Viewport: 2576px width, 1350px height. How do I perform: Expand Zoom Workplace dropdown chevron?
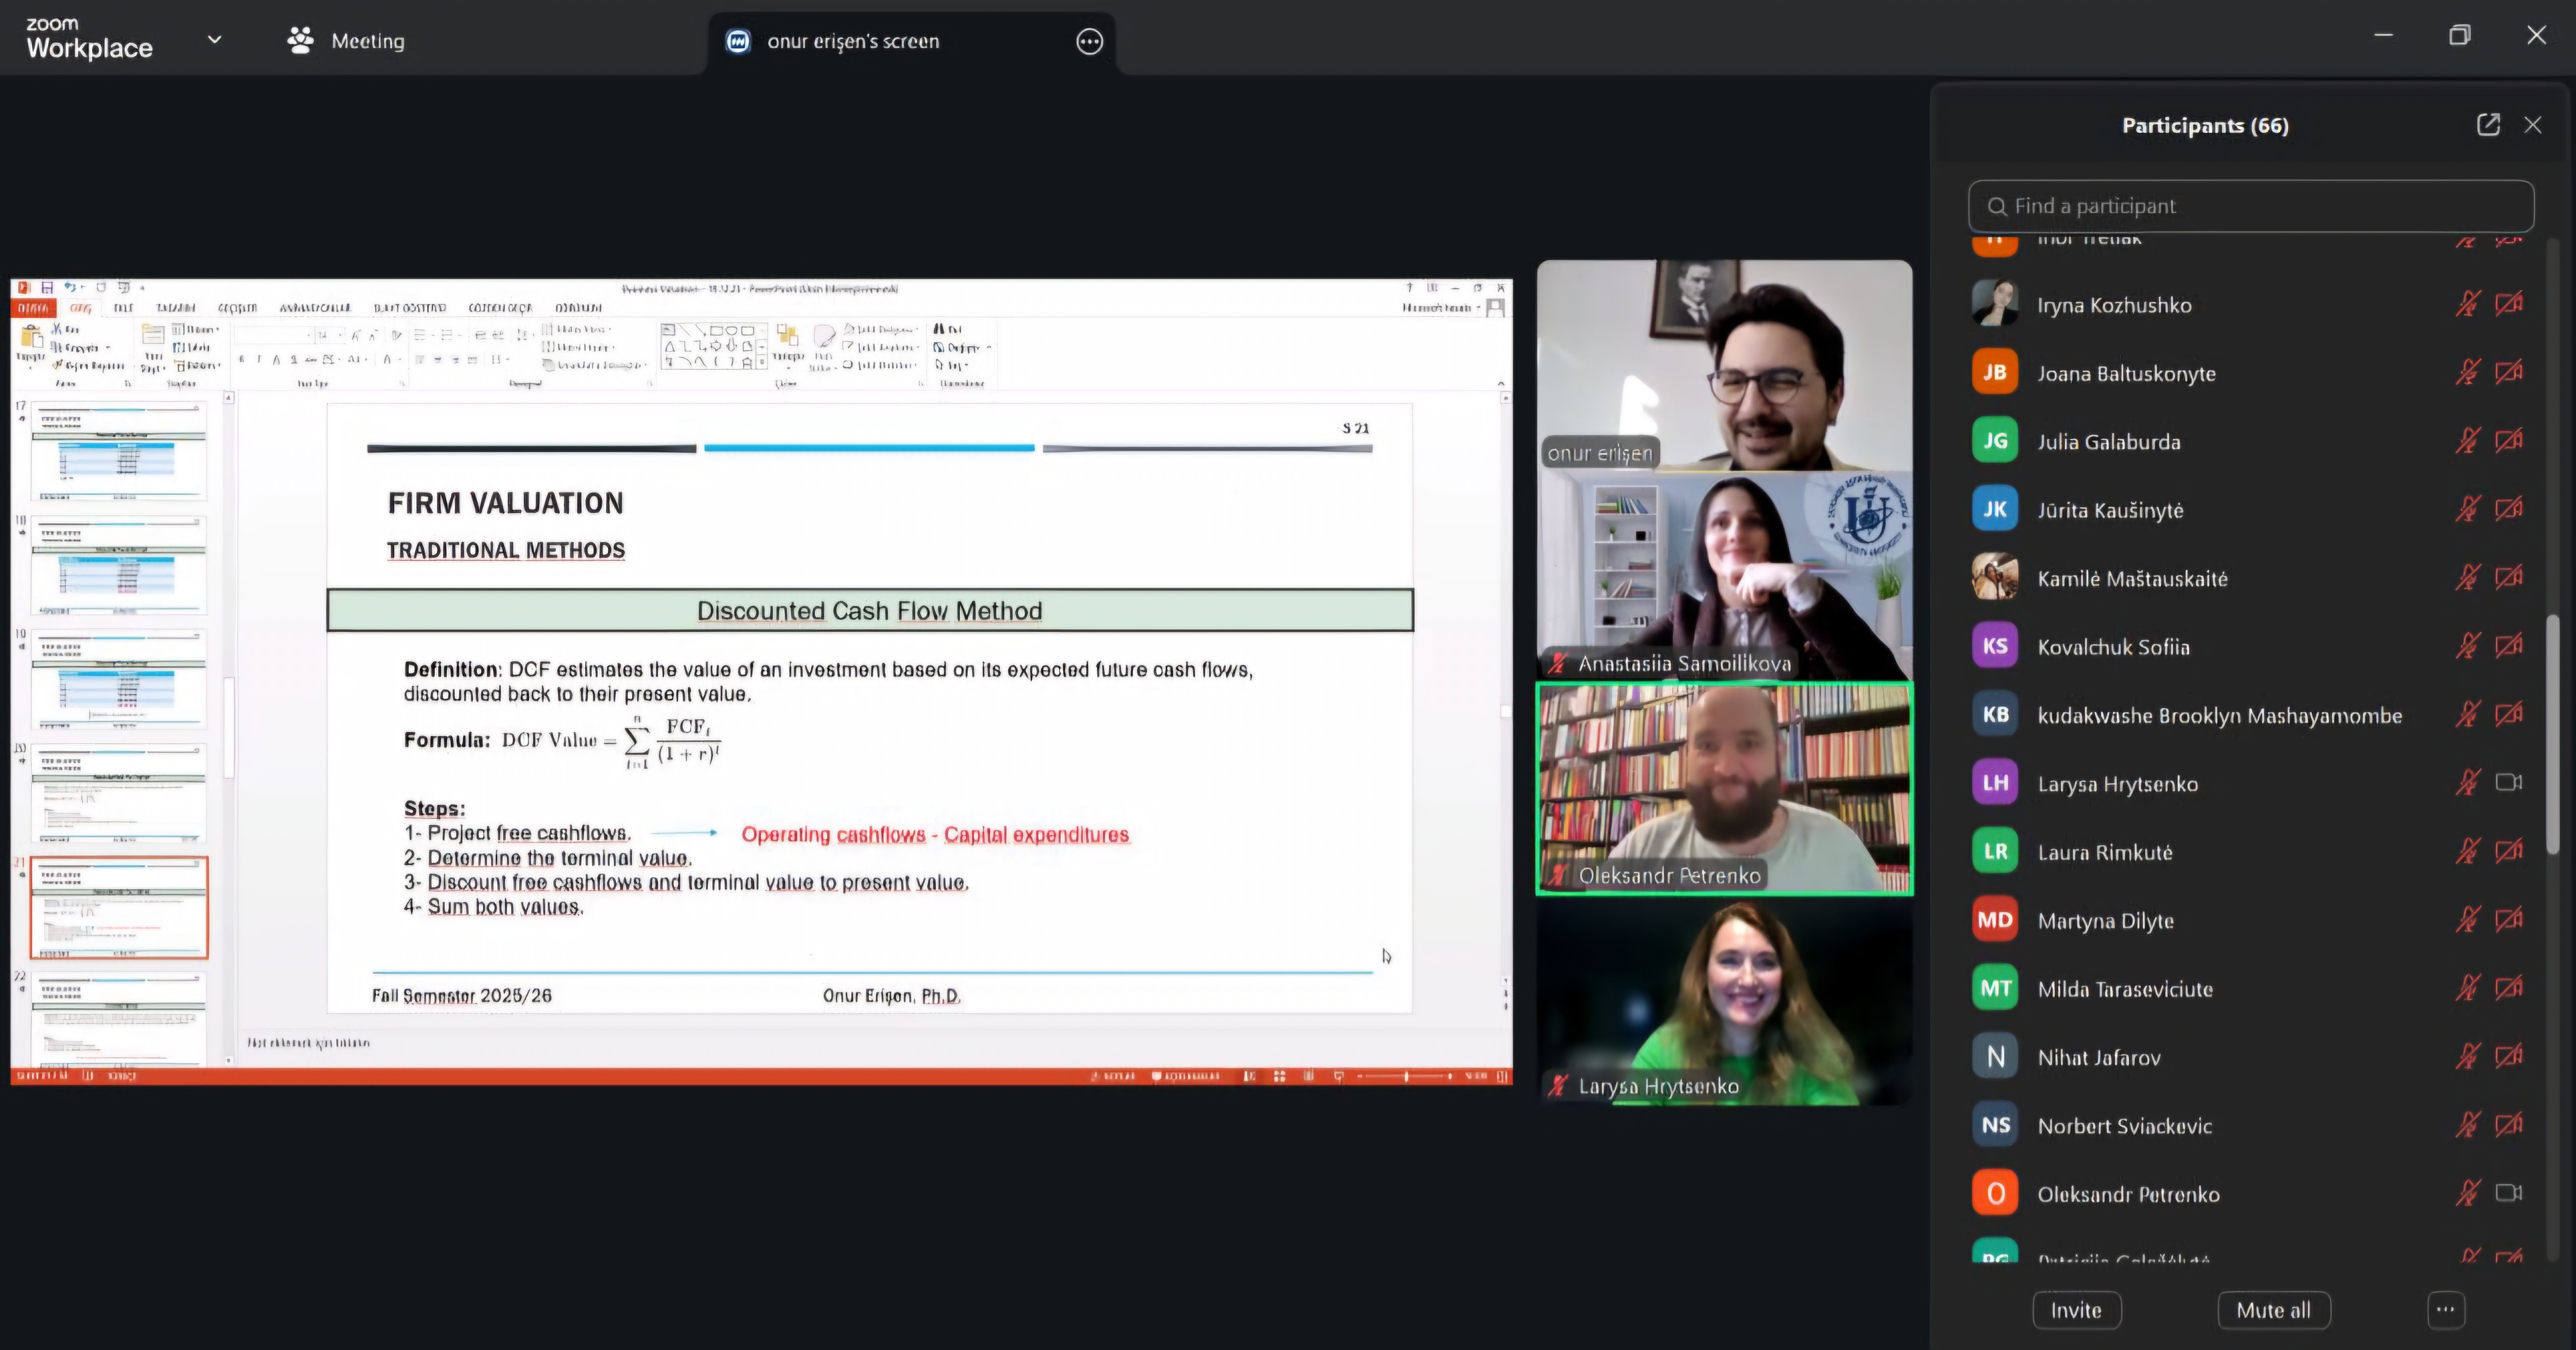(x=214, y=40)
